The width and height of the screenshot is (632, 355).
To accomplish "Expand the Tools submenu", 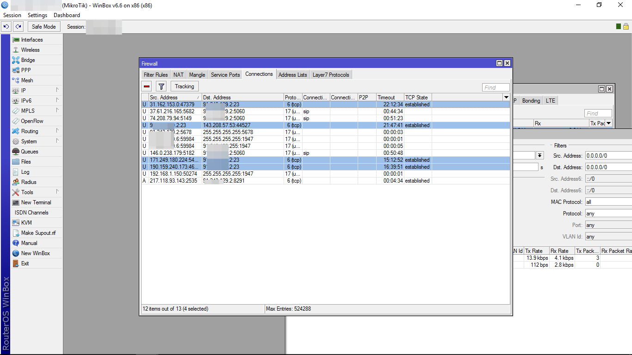I will click(x=57, y=192).
